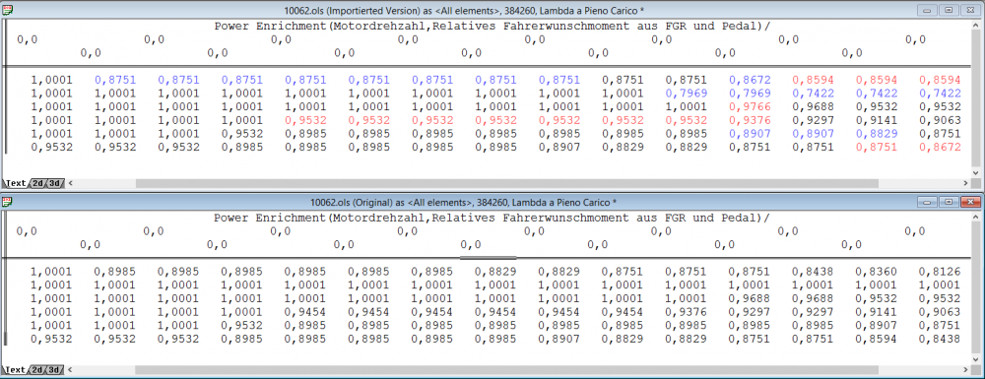This screenshot has width=985, height=379.
Task: Select the Text tab in the Importierted Version window
Action: click(x=16, y=183)
